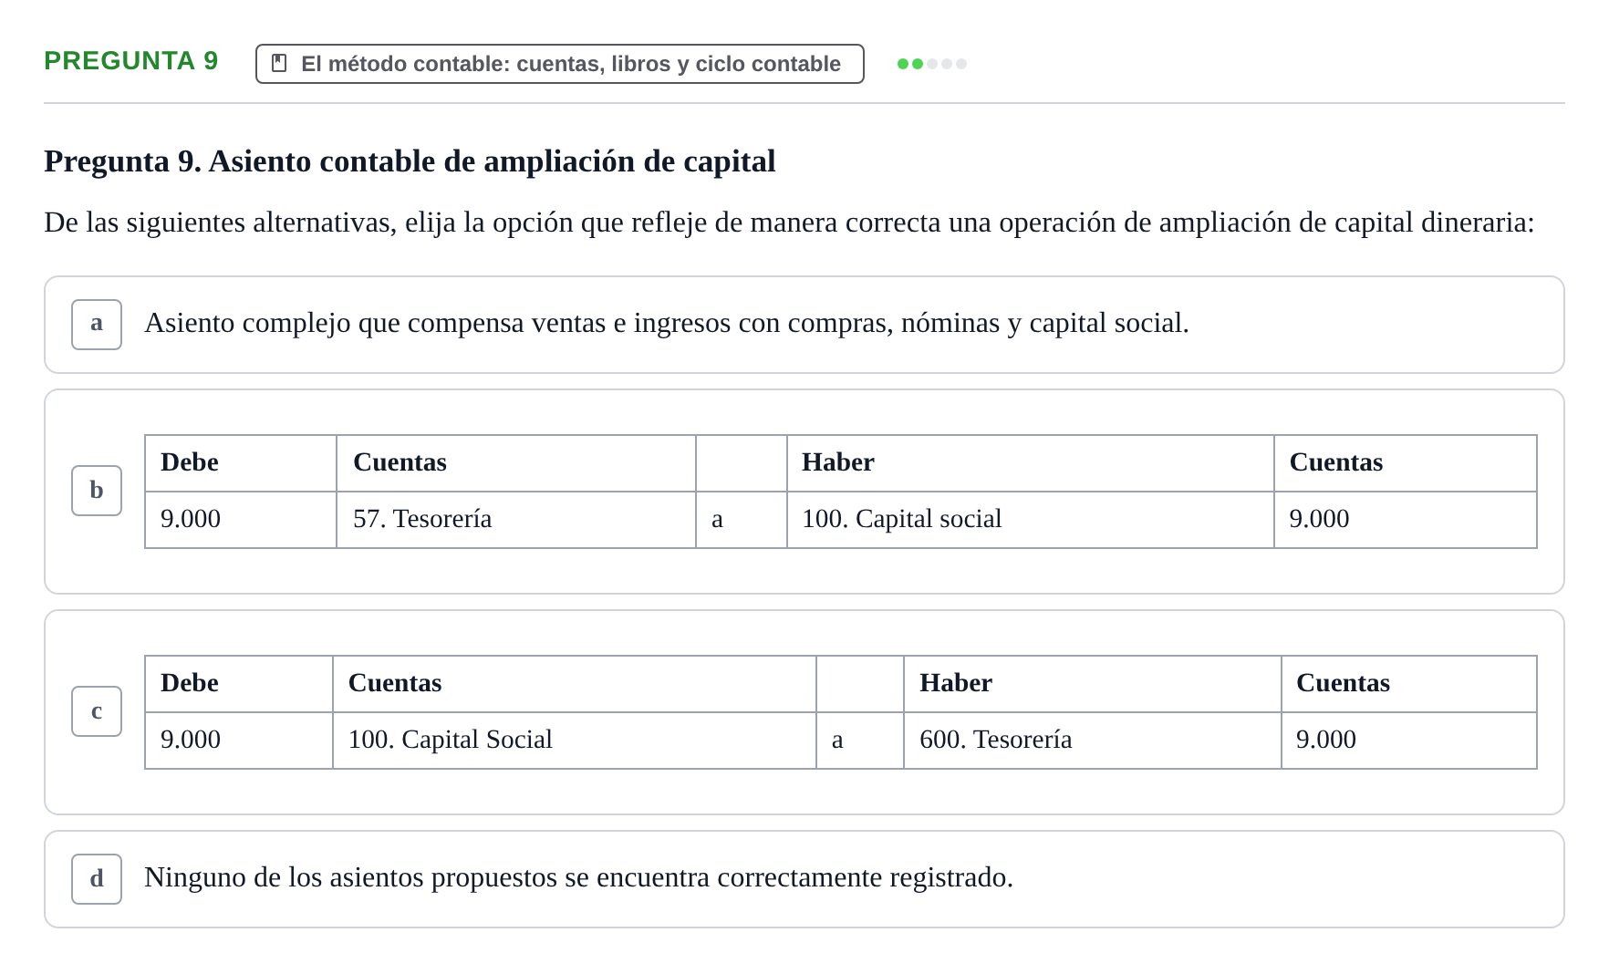Click credit amount 9.000 in option c

[x=1409, y=741]
